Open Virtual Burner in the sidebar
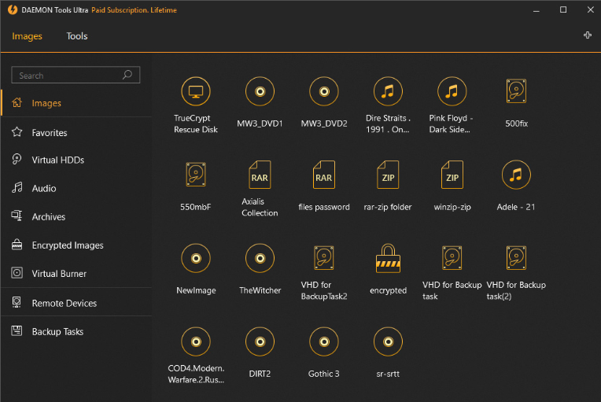 76,274
